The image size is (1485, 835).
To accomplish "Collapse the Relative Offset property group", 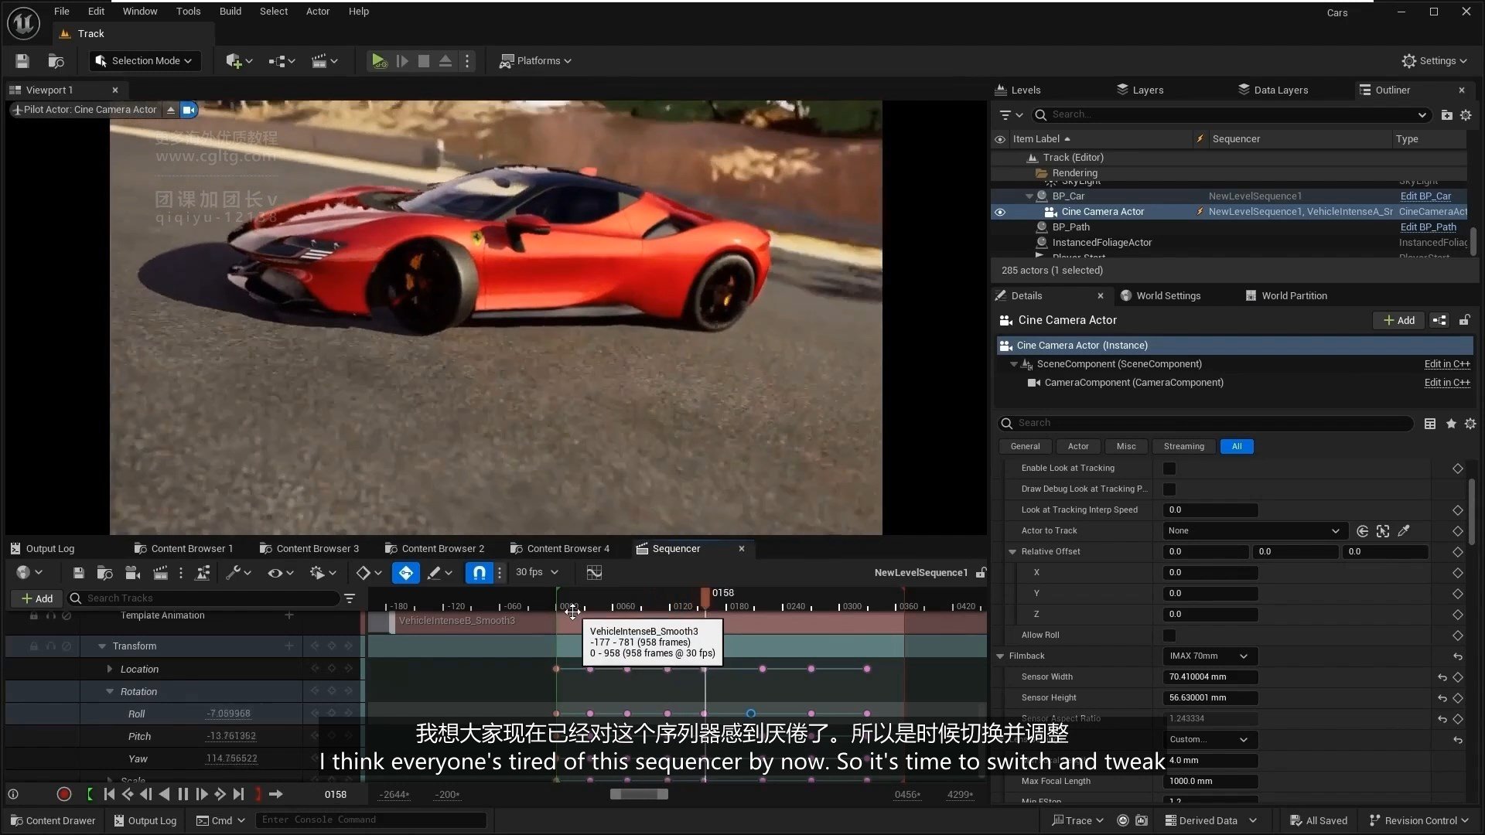I will [x=1012, y=552].
